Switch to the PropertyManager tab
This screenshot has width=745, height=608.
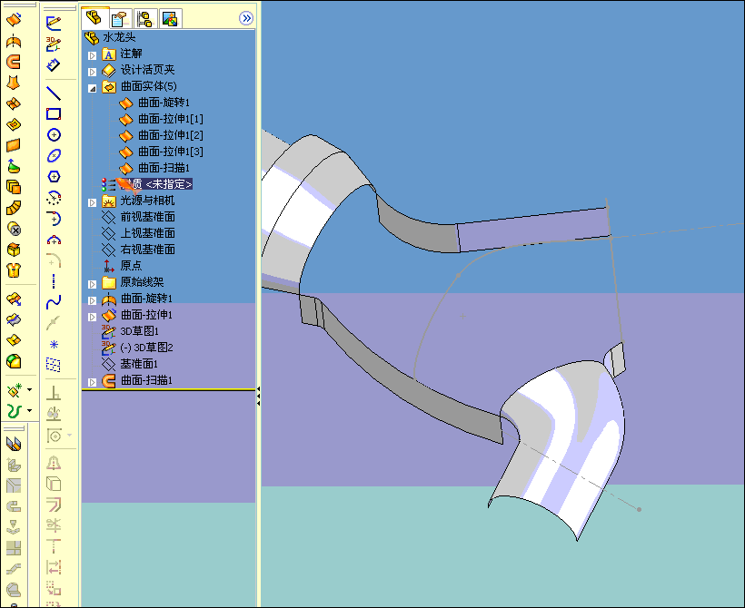tap(120, 18)
